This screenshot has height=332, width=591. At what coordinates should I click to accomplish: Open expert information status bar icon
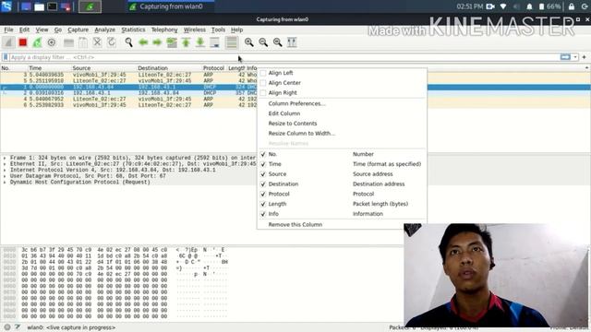coord(7,327)
